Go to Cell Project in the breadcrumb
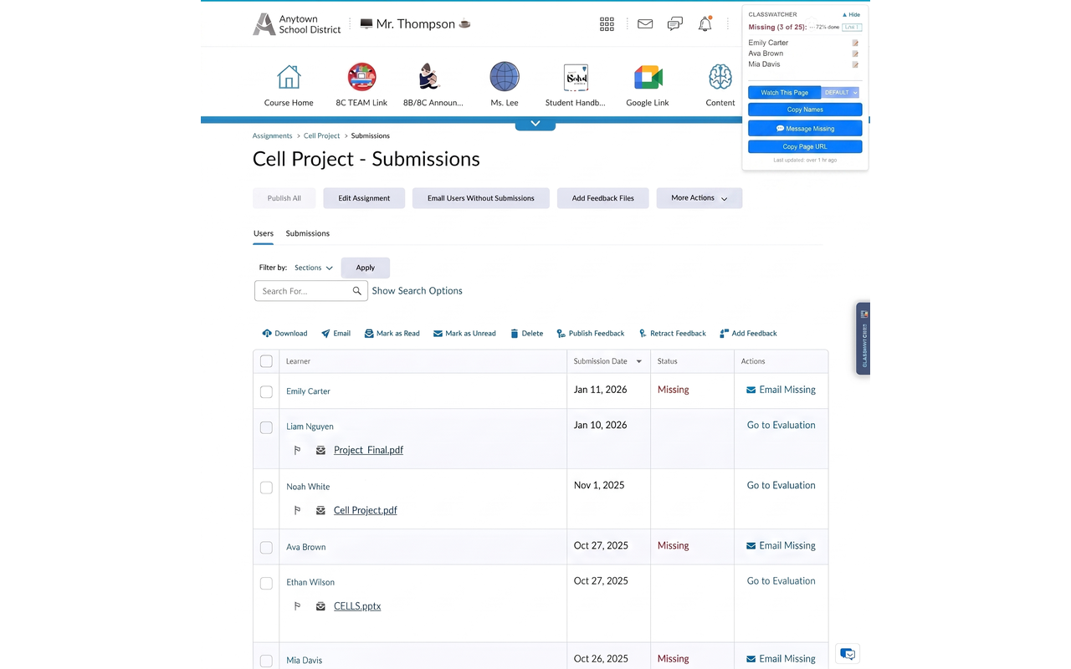 (322, 135)
